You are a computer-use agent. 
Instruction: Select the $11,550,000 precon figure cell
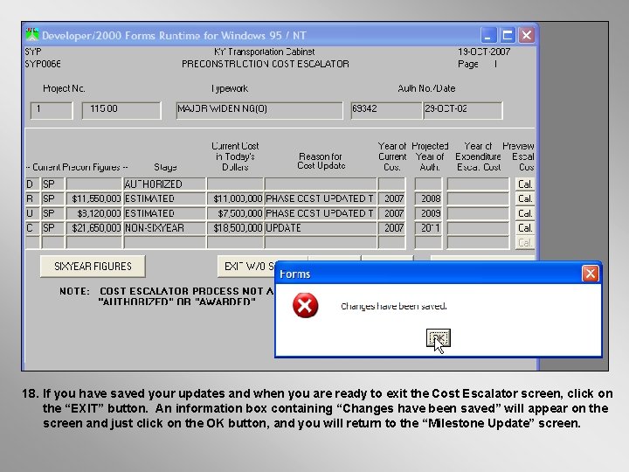click(x=93, y=198)
